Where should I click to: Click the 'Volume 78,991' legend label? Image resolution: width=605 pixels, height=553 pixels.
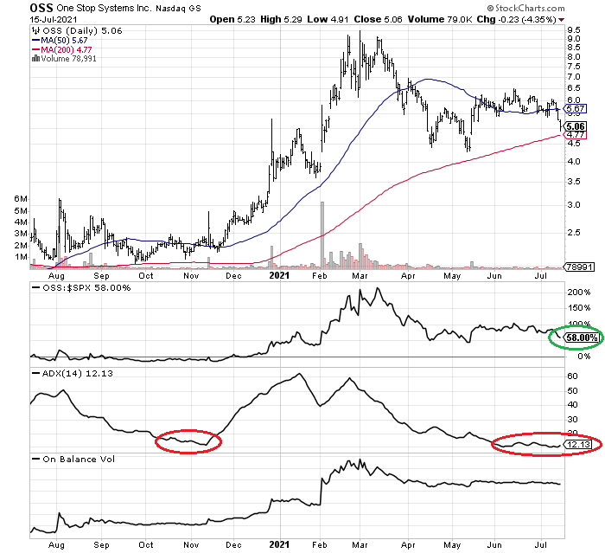tap(68, 58)
